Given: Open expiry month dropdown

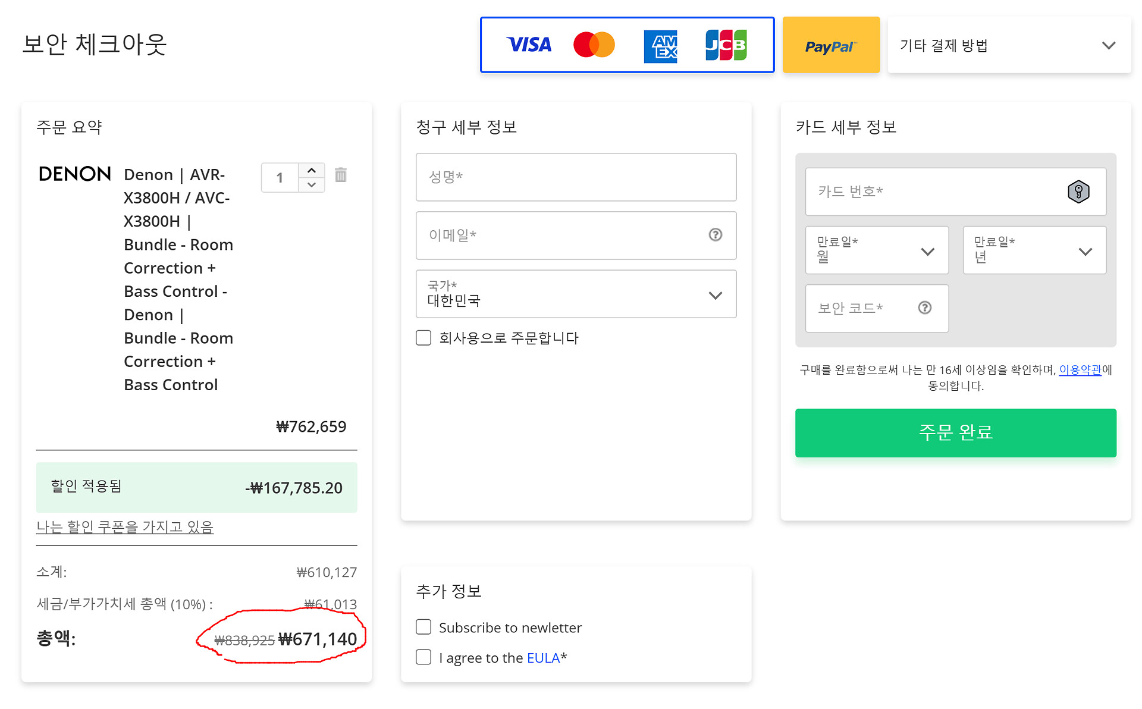Looking at the screenshot, I should click(876, 250).
